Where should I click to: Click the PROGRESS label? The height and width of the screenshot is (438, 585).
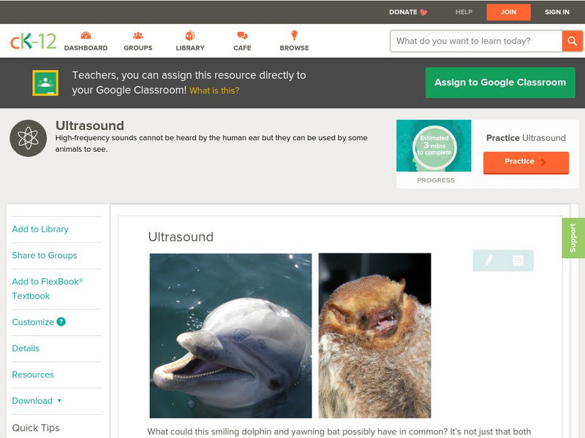436,180
